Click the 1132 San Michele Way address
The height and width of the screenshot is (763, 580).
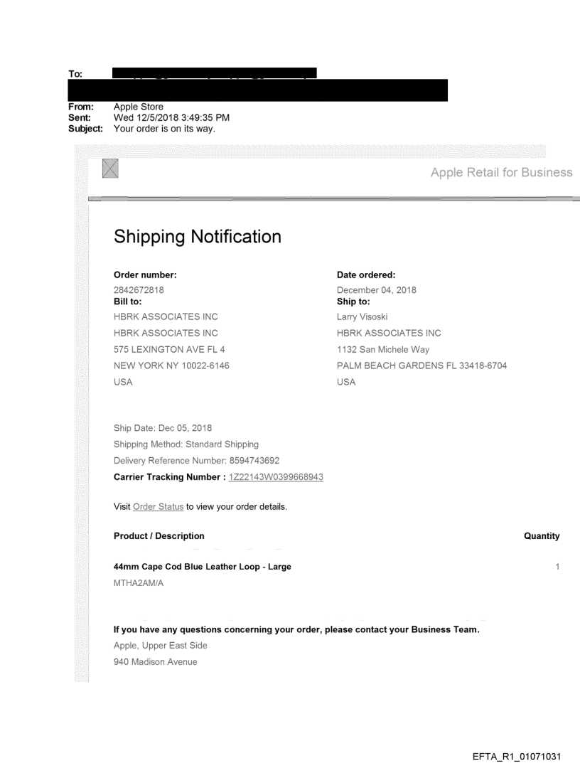(x=384, y=348)
